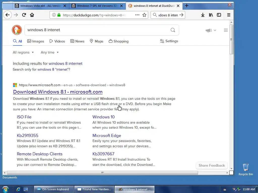The width and height of the screenshot is (258, 193).
Task: Click the microsoft.com result URL text
Action: [72, 85]
